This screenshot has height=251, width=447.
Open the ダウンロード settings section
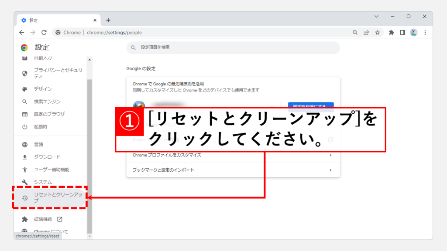pos(51,157)
